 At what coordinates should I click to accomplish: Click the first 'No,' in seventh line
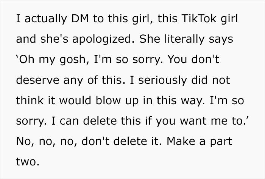tap(25, 142)
